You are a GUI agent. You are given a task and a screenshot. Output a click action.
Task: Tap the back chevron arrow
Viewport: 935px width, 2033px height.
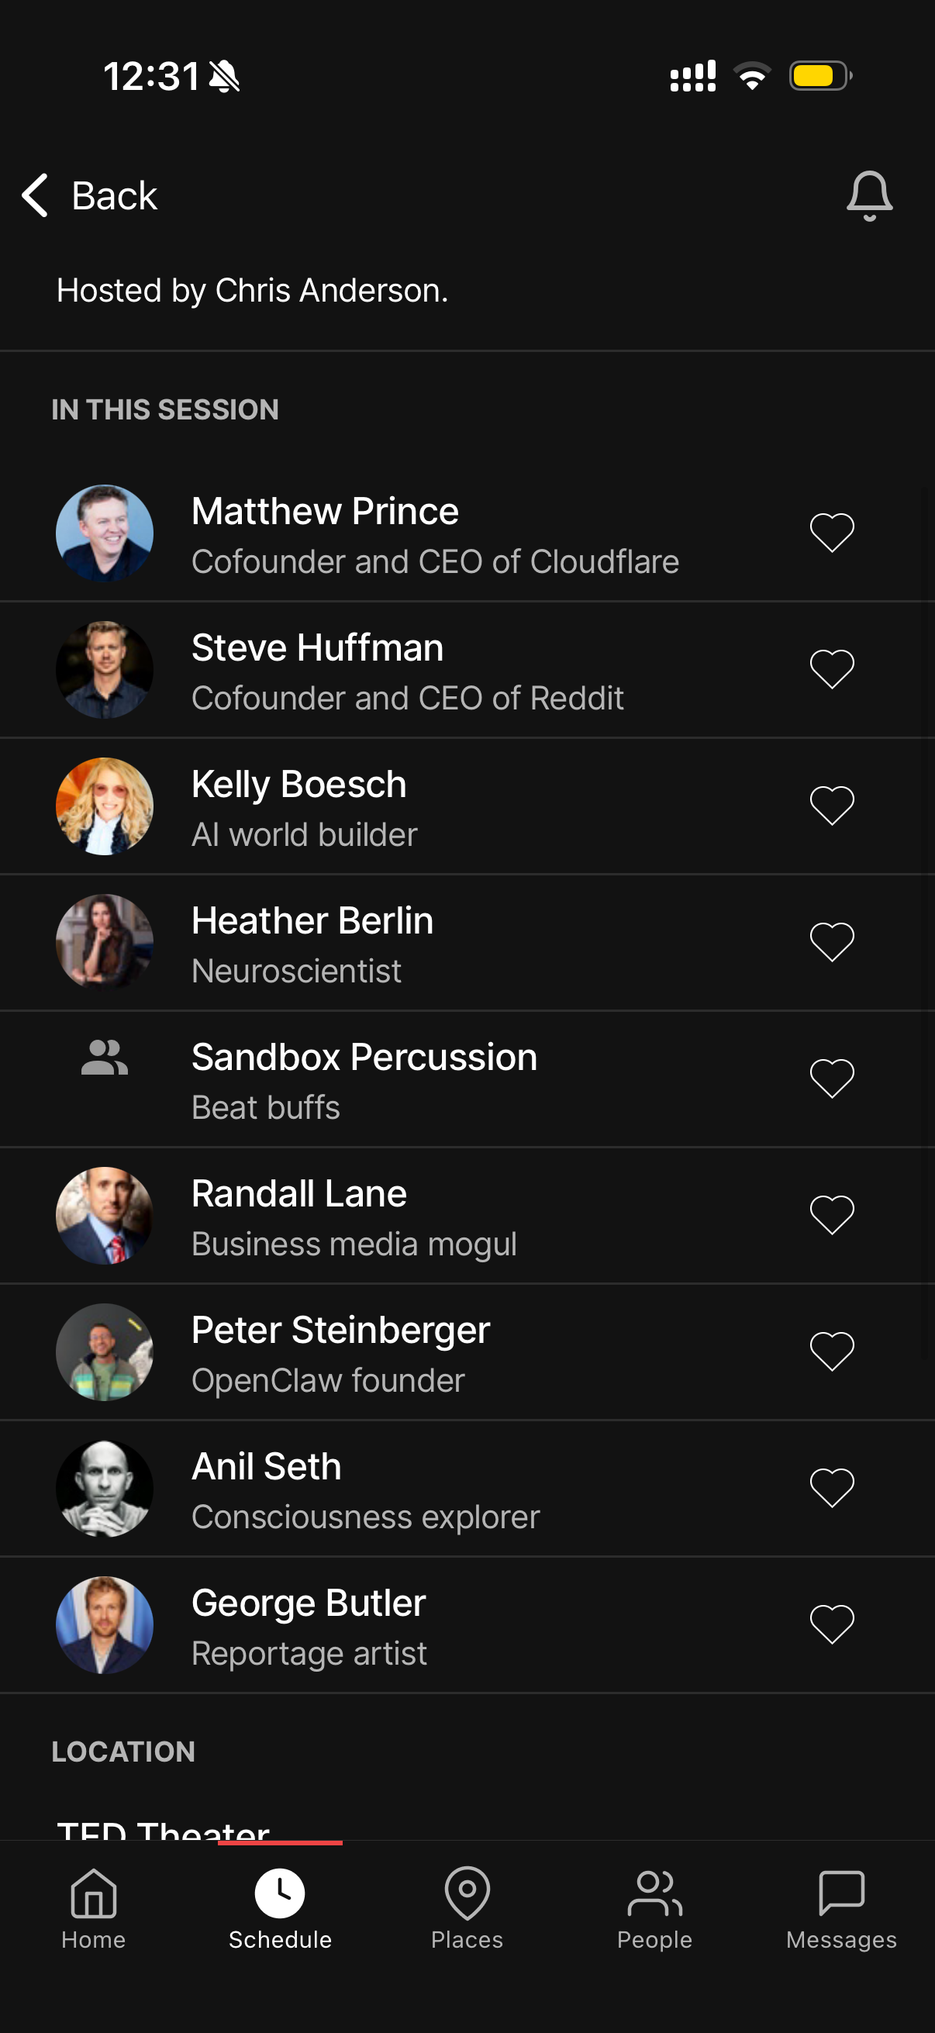pos(35,195)
